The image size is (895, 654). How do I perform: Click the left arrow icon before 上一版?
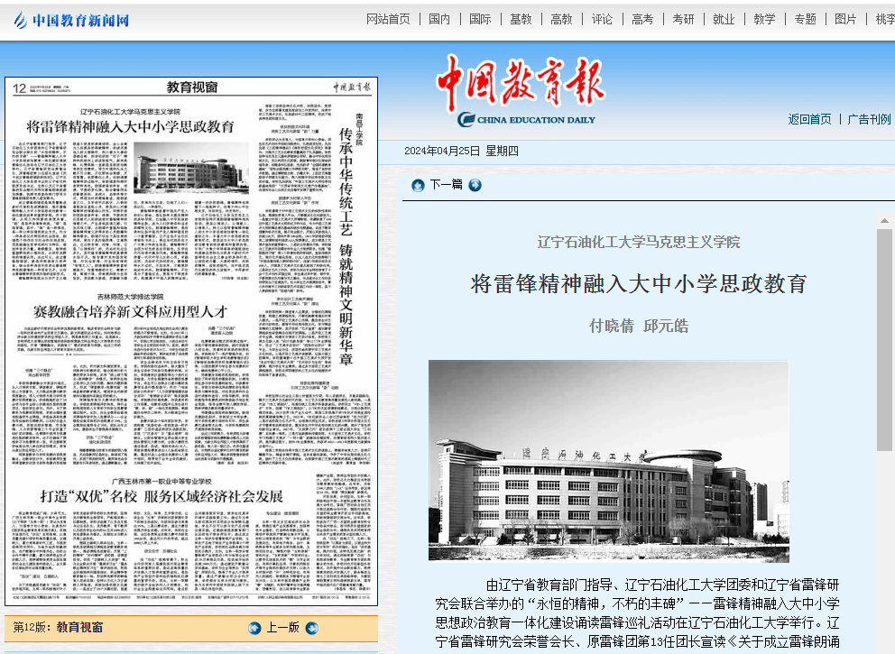pyautogui.click(x=254, y=628)
